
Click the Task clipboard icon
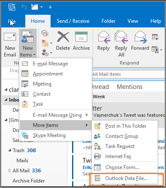click(25, 104)
